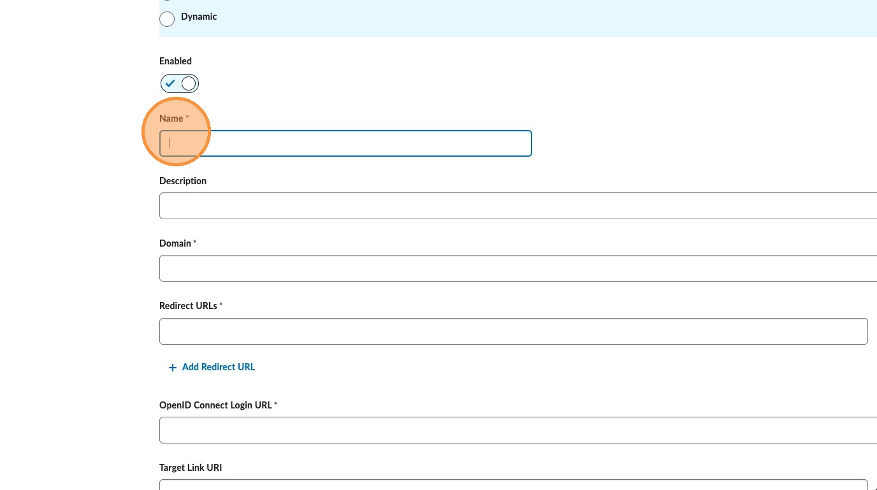Open the Add Redirect URL link
The width and height of the screenshot is (877, 490).
(x=218, y=367)
